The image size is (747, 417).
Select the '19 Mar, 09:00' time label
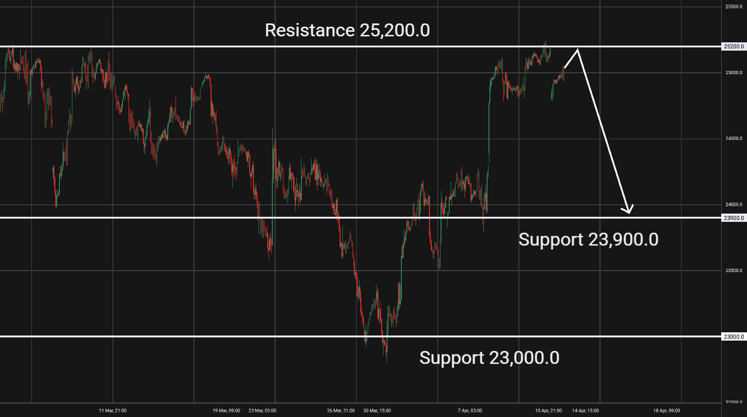click(x=226, y=411)
